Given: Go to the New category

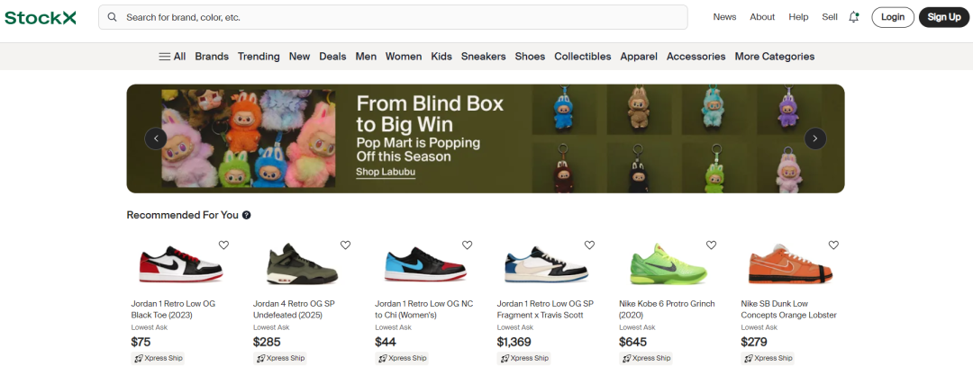Looking at the screenshot, I should [x=299, y=57].
